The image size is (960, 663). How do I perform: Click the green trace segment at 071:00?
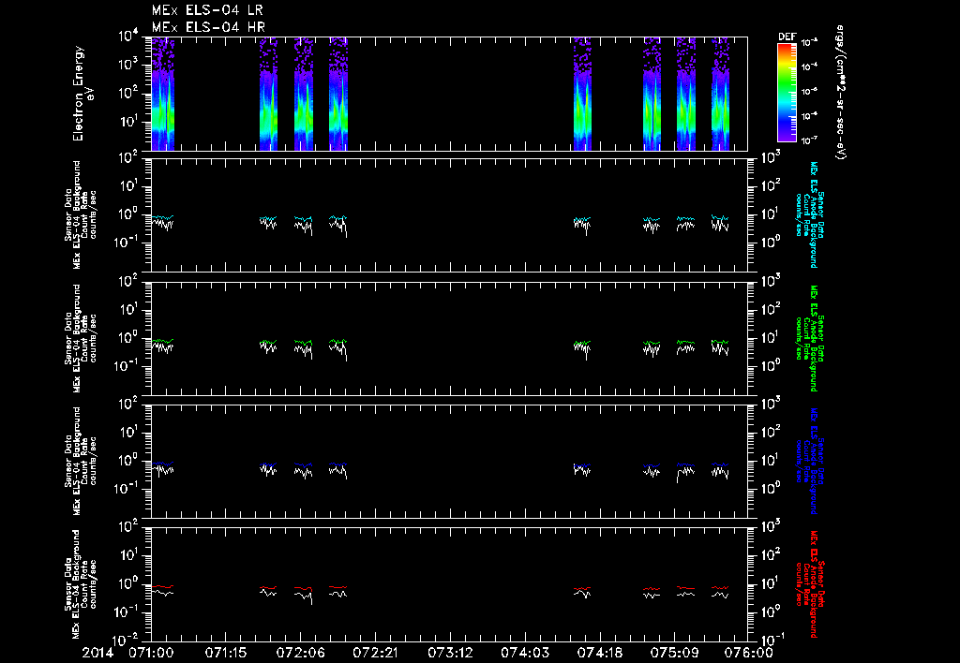point(162,341)
